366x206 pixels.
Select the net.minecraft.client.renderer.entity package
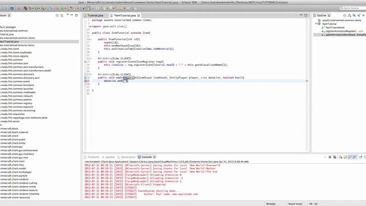coord(18,187)
